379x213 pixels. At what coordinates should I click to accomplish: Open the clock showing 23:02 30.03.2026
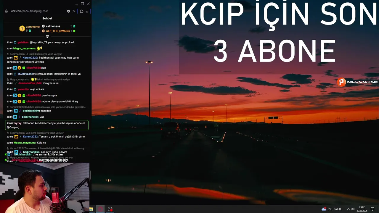pos(363,209)
